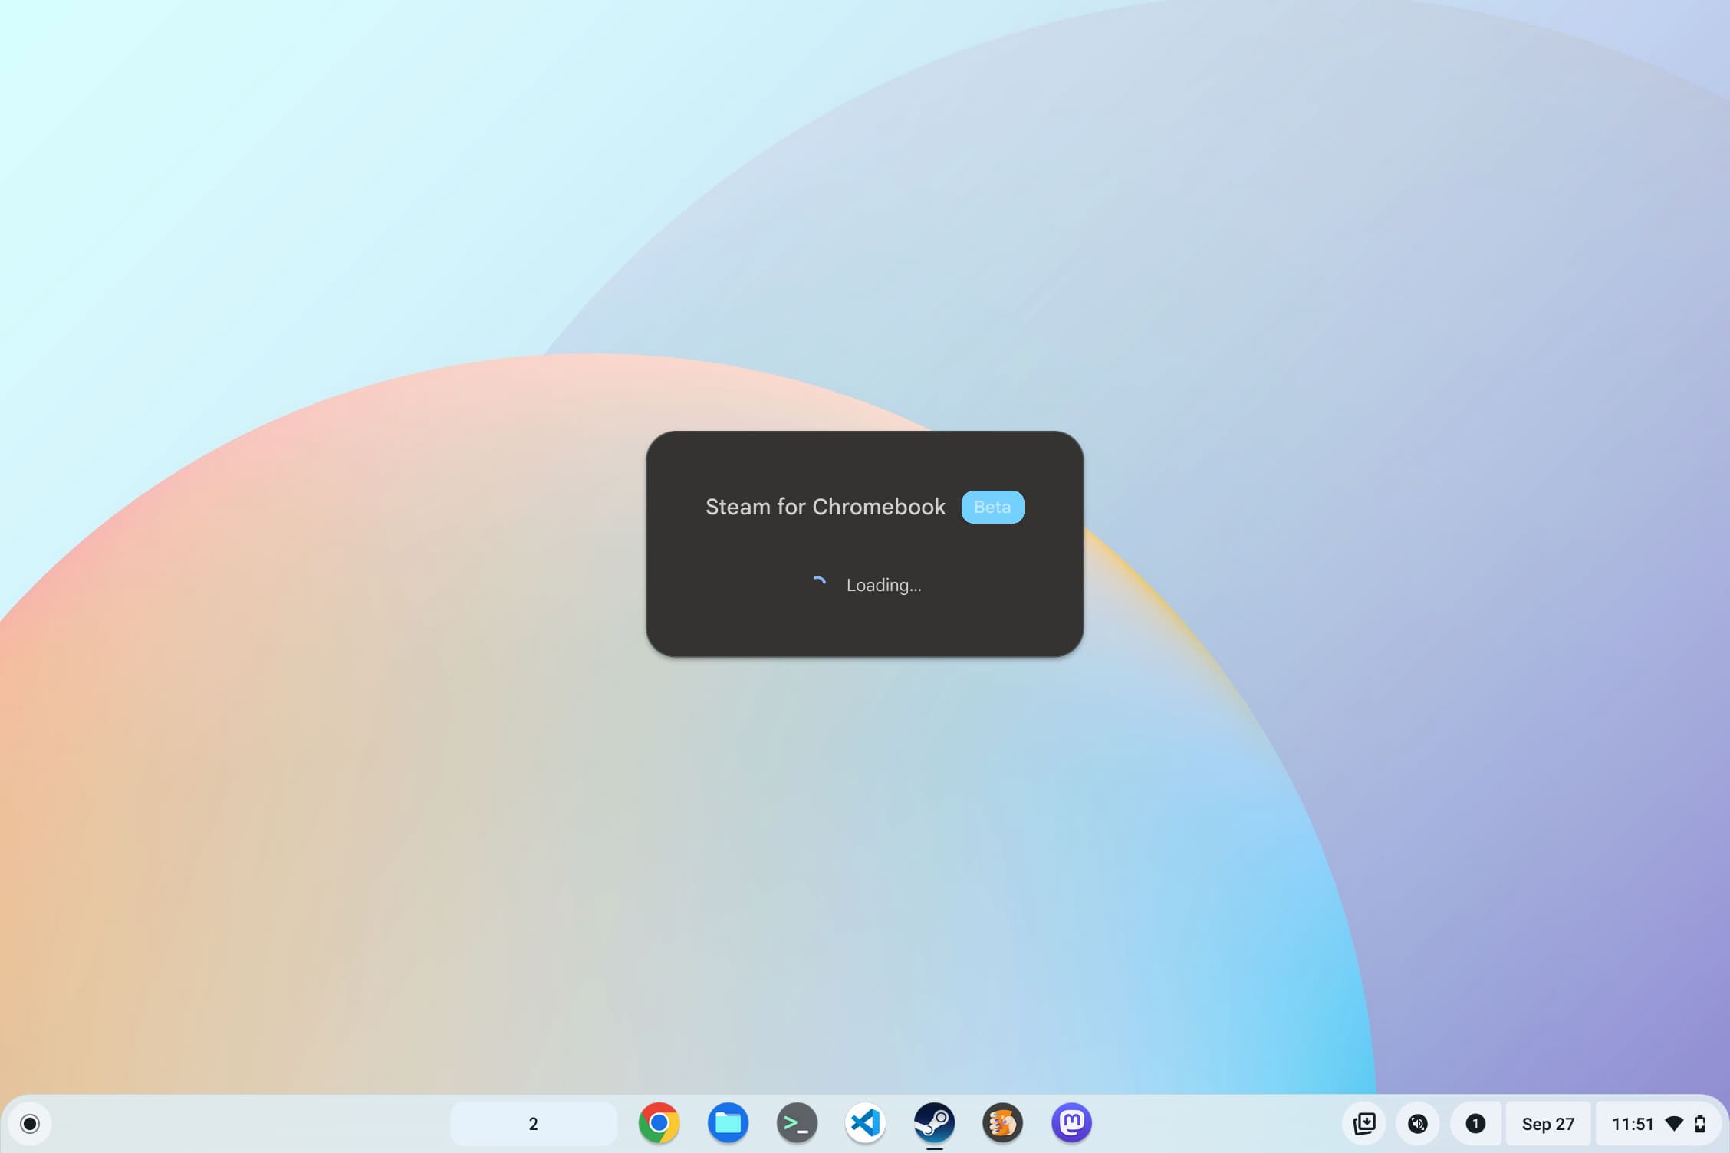Open the calendar via Sep 27 date
Screen dimensions: 1730x1153
pos(1547,1124)
